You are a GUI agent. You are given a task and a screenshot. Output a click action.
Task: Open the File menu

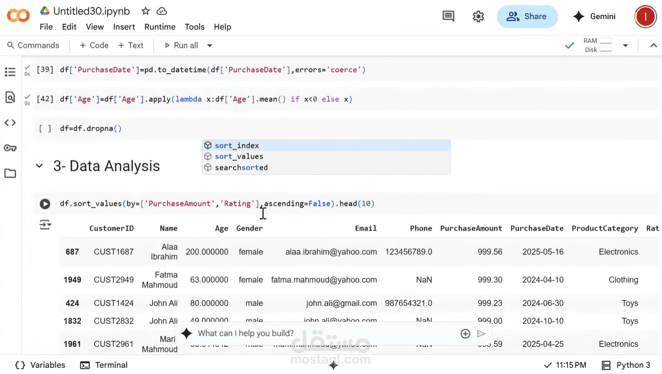point(46,27)
